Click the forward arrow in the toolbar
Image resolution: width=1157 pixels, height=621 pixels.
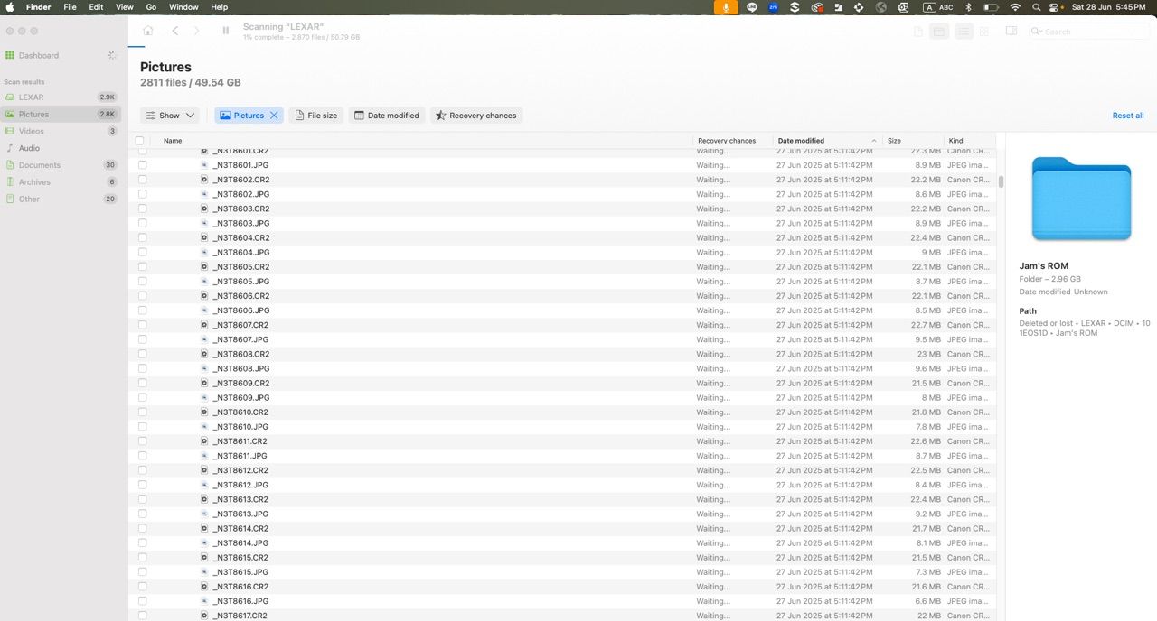tap(197, 31)
